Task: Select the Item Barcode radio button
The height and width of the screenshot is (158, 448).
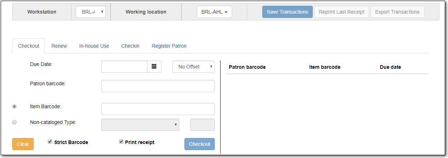Action: click(x=14, y=106)
